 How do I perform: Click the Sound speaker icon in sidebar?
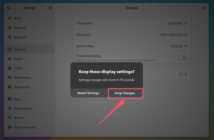10,59
